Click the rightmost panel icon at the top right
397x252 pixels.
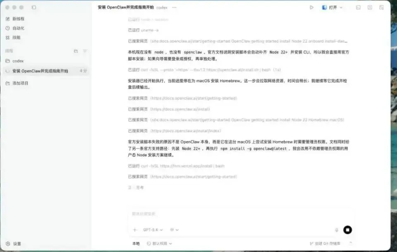[381, 7]
